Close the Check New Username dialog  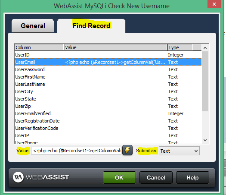[214, 4]
